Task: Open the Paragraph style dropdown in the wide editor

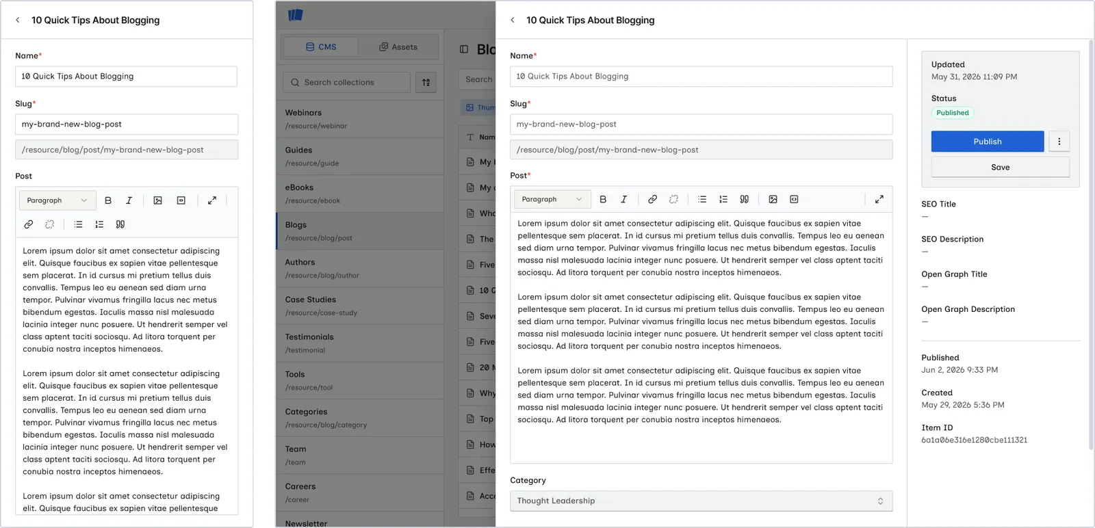Action: point(552,199)
